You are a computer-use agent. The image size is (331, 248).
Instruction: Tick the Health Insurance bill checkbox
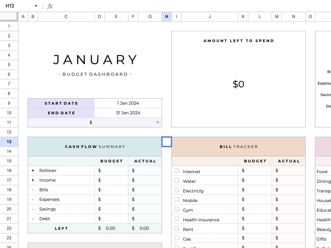(x=177, y=219)
